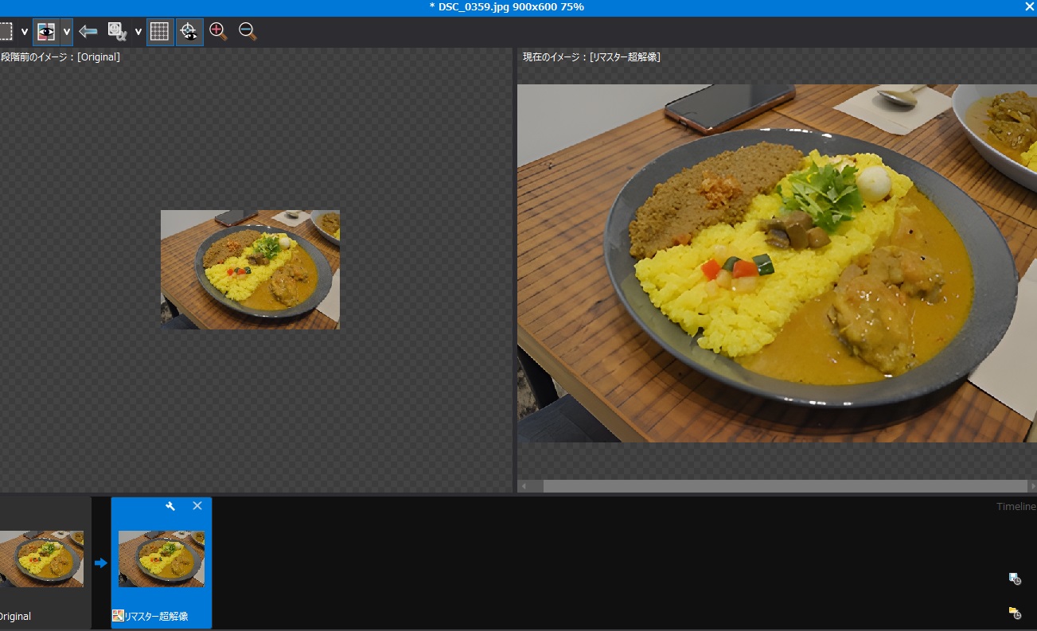
Task: Load timeline history with folder-clock icon
Action: coord(1015,612)
